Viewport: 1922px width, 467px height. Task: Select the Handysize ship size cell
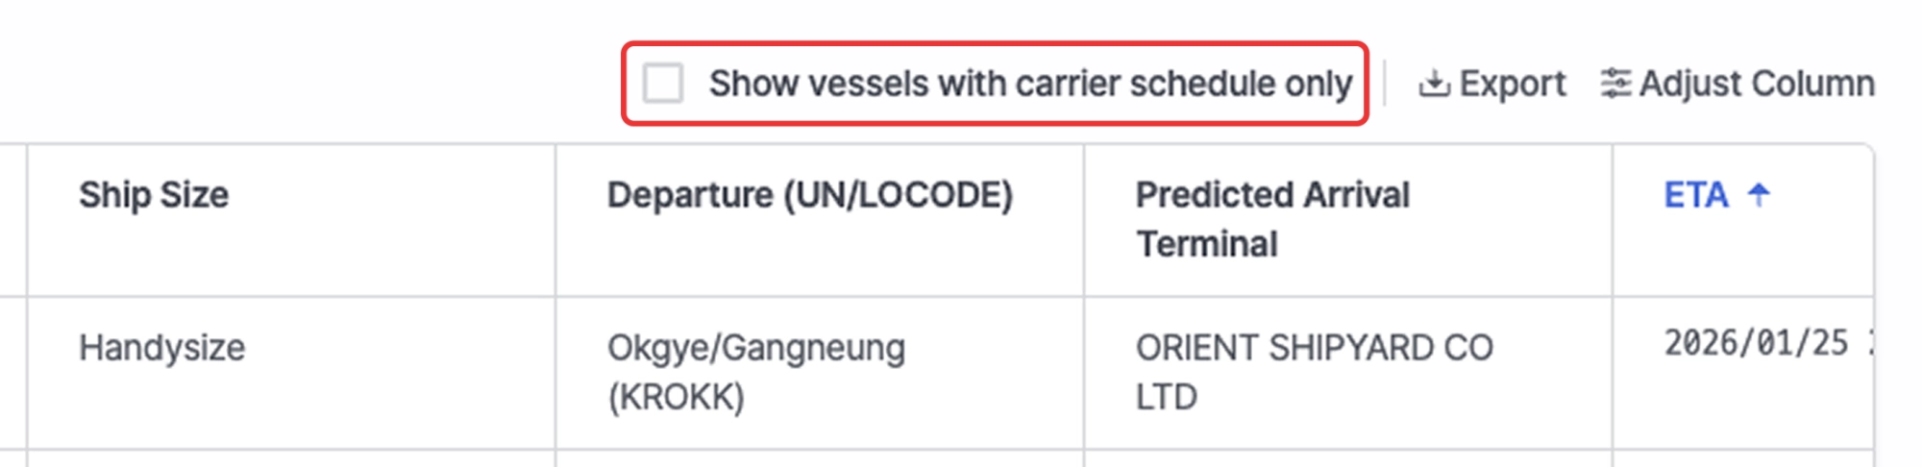click(x=161, y=348)
